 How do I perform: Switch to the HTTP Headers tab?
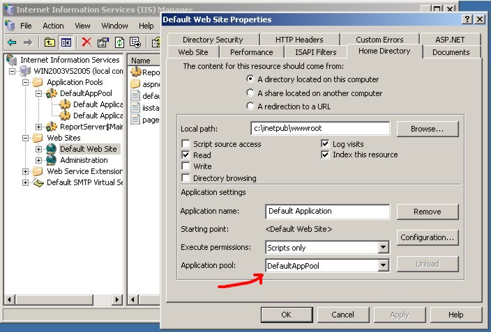tap(299, 40)
